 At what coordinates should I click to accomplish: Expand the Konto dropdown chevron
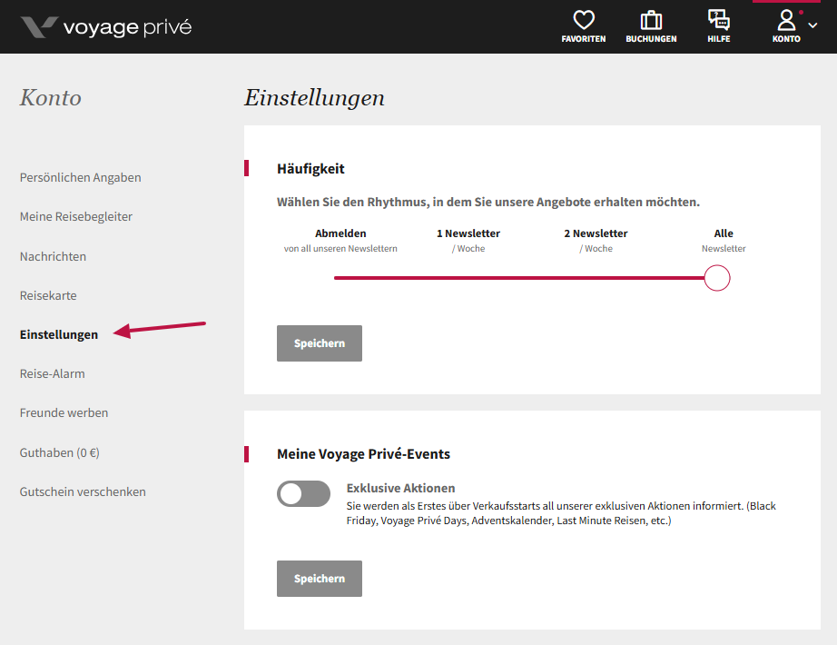point(812,25)
